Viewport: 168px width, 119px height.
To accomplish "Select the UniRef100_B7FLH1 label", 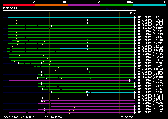I will pos(151,40).
